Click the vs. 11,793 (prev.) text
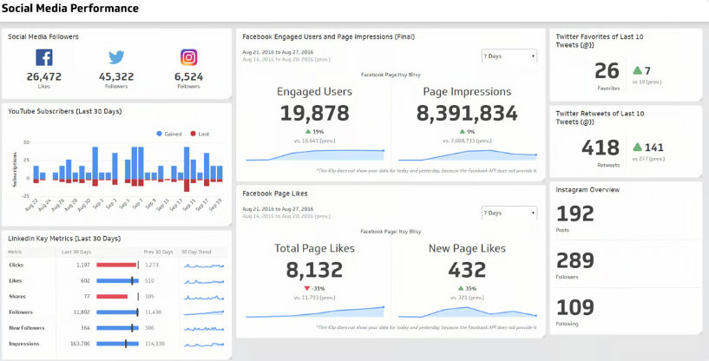 coord(314,297)
